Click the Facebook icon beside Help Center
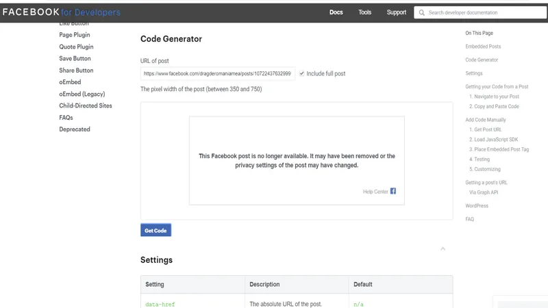548x308 pixels. 393,191
